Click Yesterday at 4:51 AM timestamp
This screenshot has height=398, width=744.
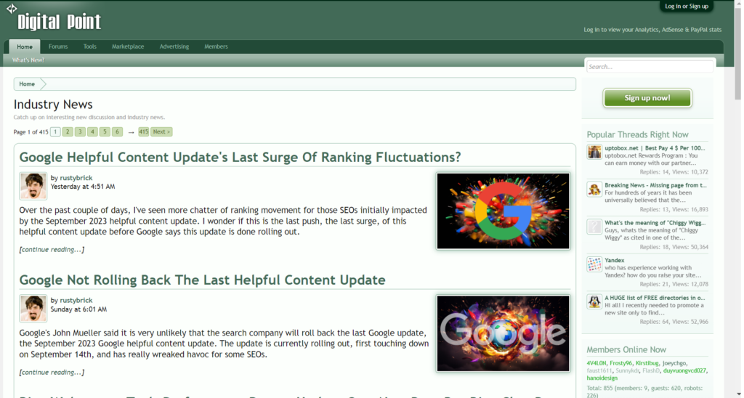pyautogui.click(x=83, y=187)
